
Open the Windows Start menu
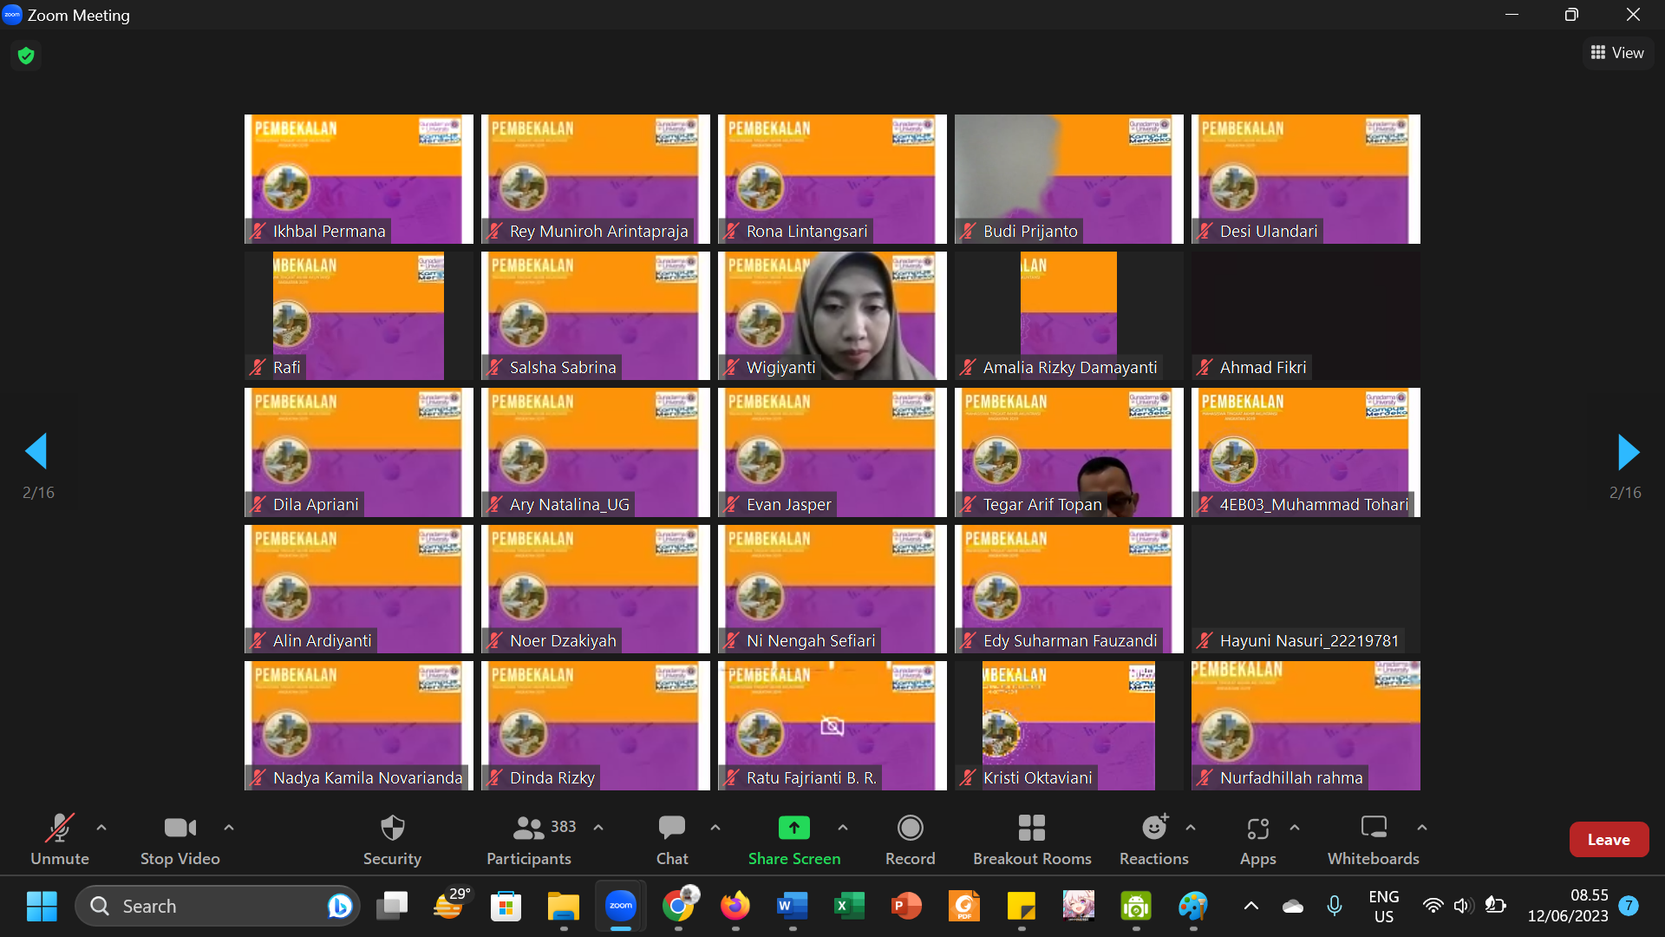[x=42, y=907]
